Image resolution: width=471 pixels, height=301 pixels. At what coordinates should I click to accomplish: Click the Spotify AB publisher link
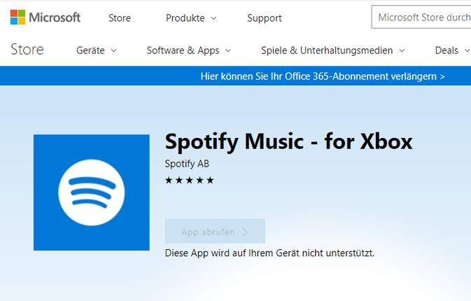point(187,164)
